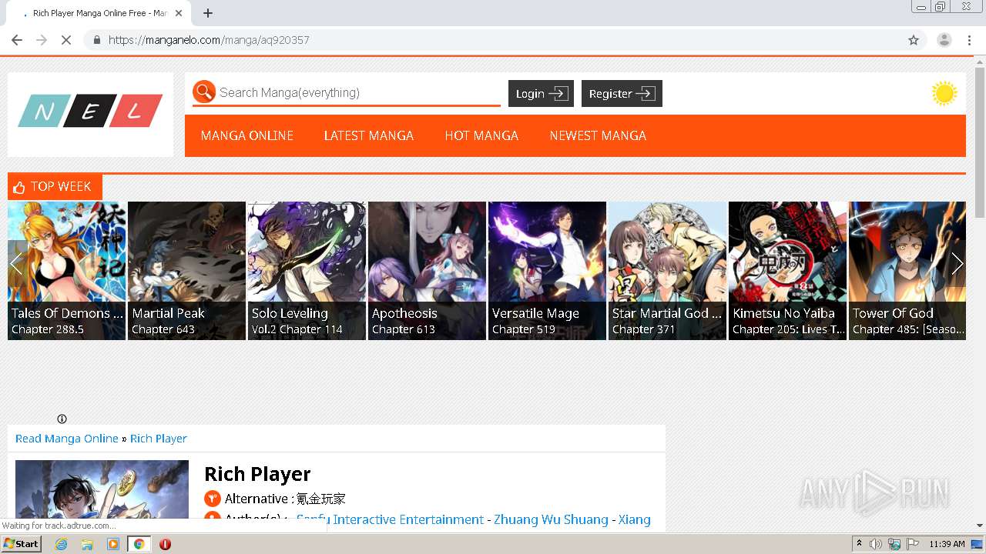
Task: Close the Rich Player Manga tab
Action: 179,13
